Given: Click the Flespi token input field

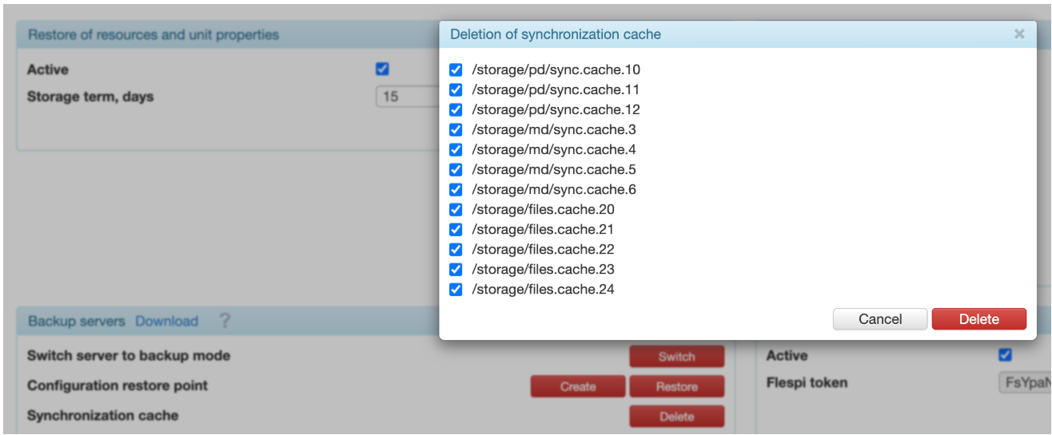Looking at the screenshot, I should 1025,383.
